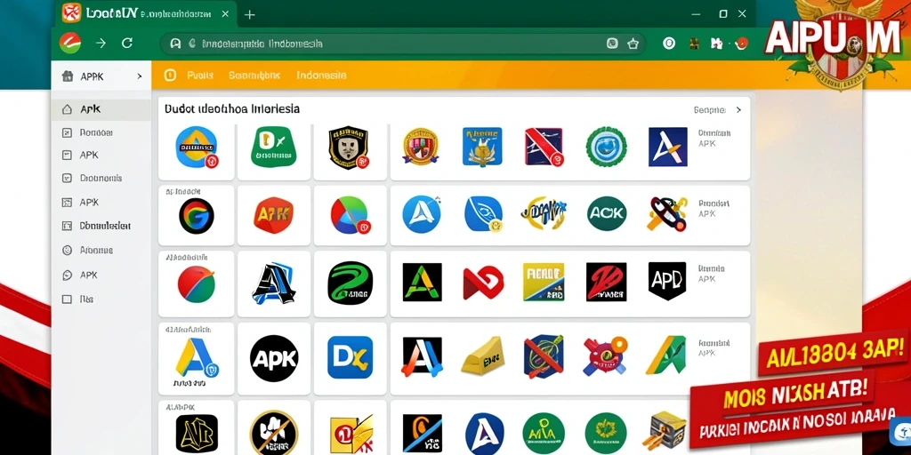Open the Puels tab in orange bar
This screenshot has width=911, height=455.
(200, 76)
